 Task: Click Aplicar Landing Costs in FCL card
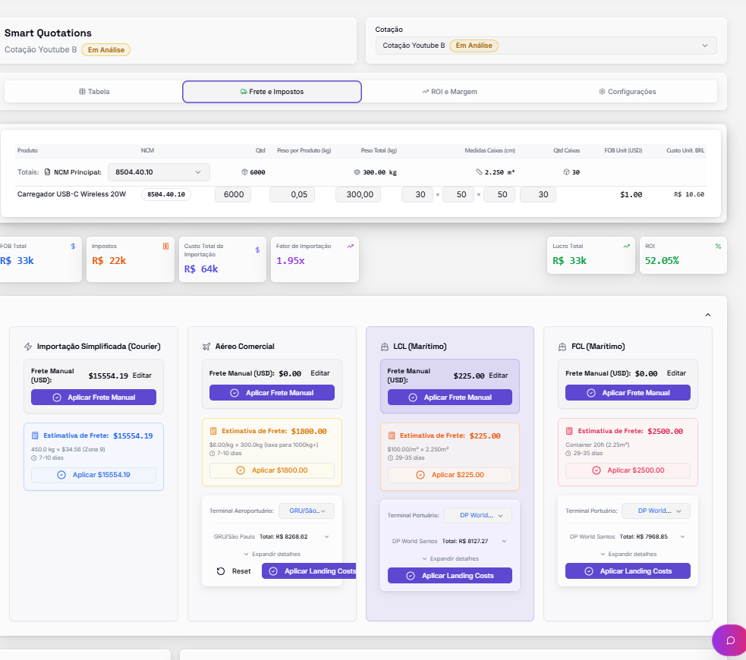628,571
